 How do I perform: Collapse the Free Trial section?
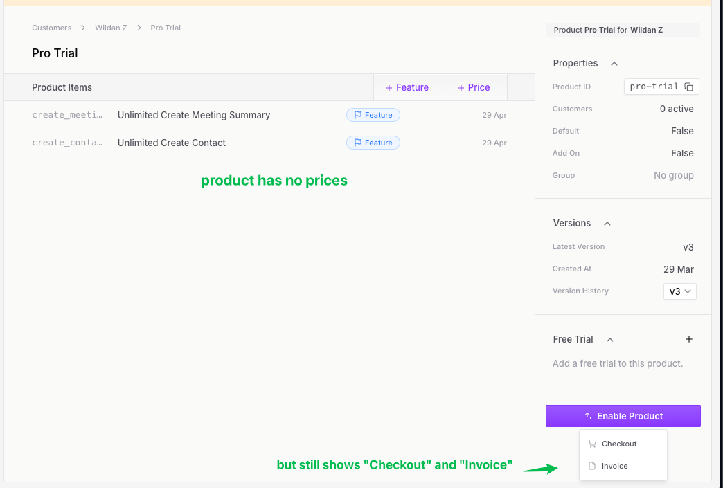(609, 339)
